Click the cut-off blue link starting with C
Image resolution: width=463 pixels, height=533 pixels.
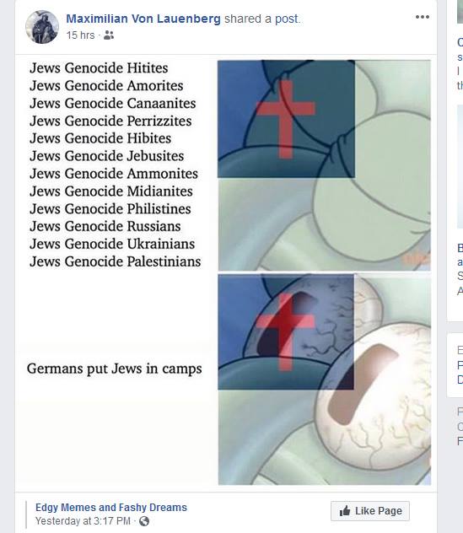click(x=460, y=42)
